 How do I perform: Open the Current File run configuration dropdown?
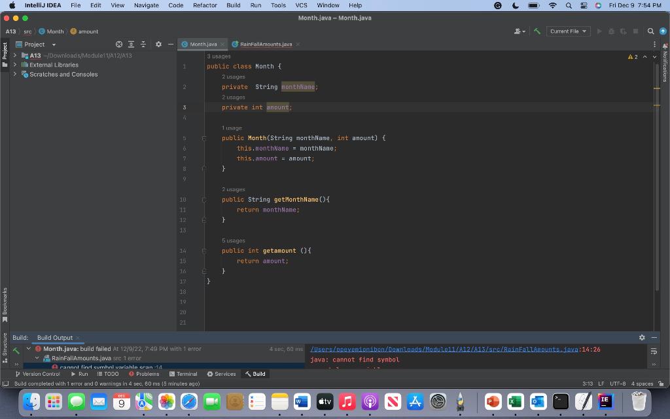(x=568, y=31)
